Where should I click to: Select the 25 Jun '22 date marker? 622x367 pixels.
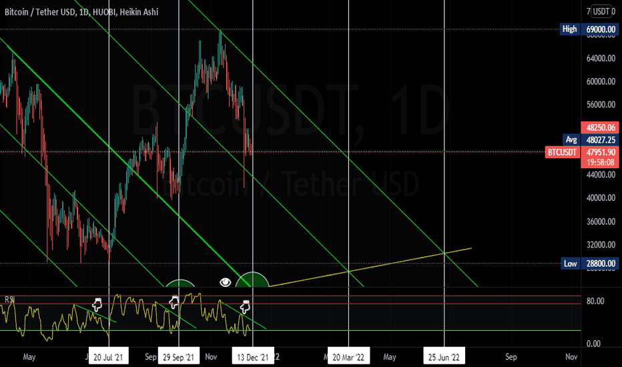point(444,357)
